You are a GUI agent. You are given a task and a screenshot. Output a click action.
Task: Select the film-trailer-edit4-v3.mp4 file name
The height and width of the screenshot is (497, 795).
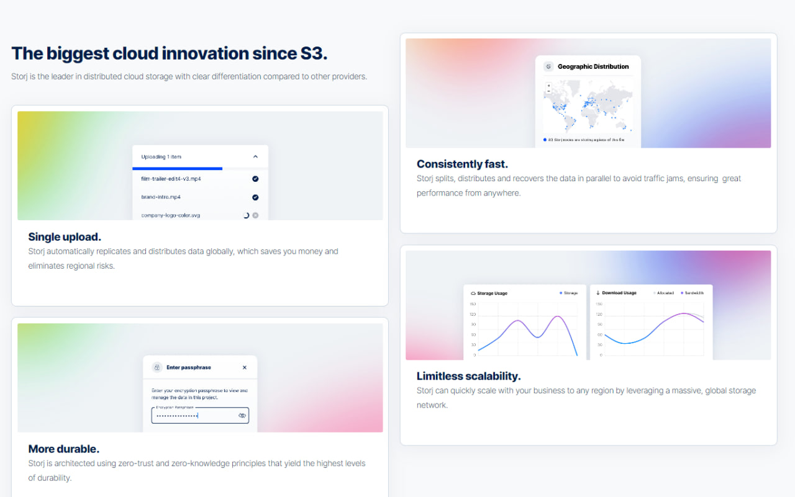coord(171,179)
